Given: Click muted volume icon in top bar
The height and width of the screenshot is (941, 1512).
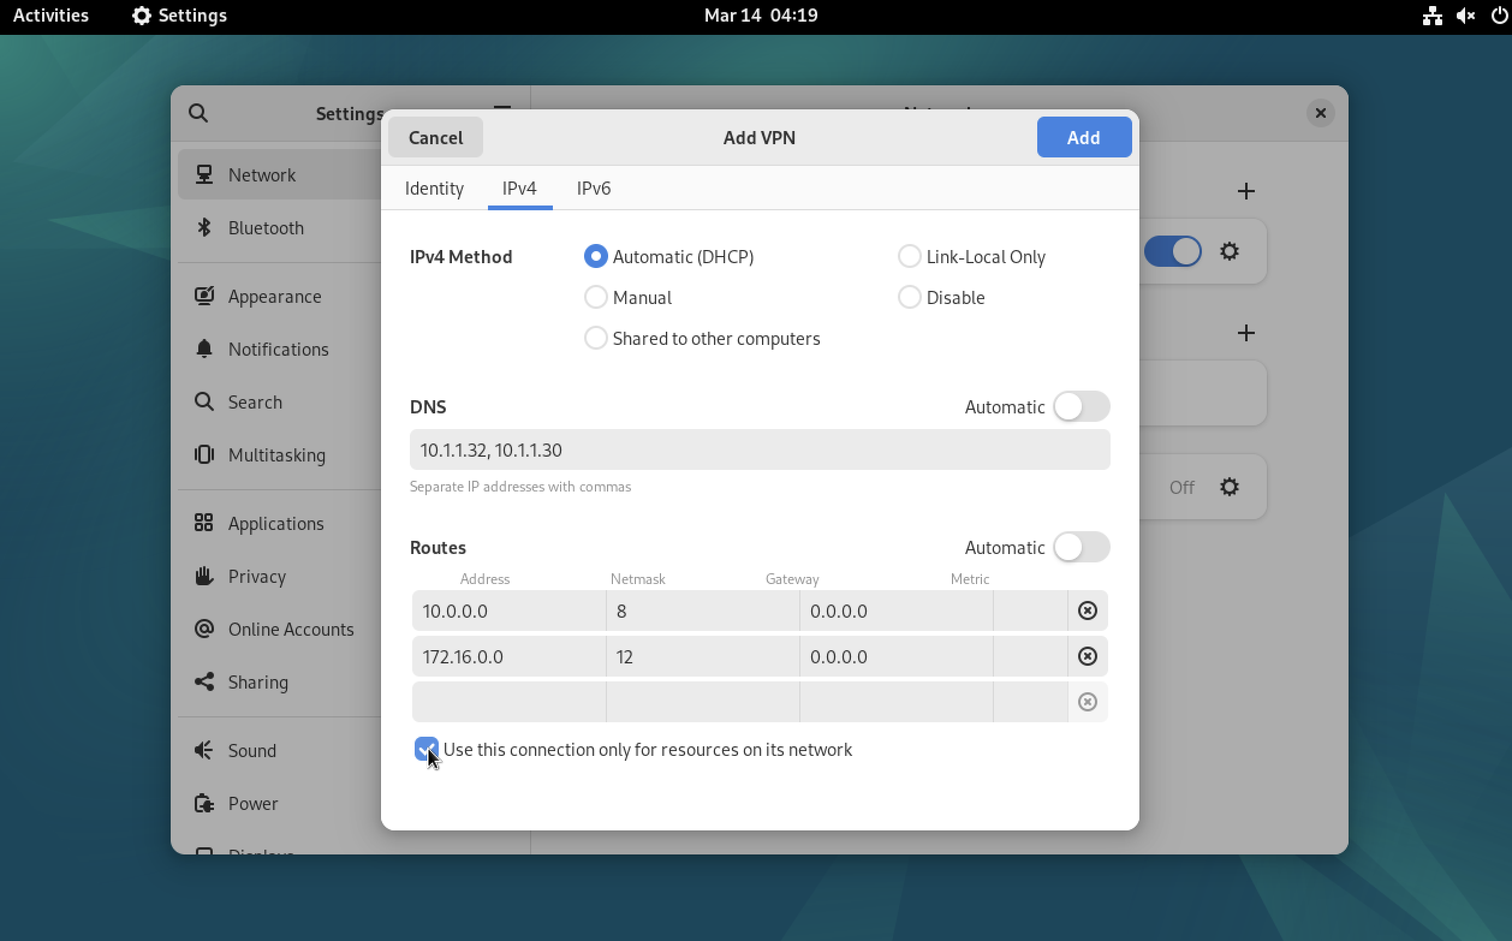Looking at the screenshot, I should pos(1465,16).
